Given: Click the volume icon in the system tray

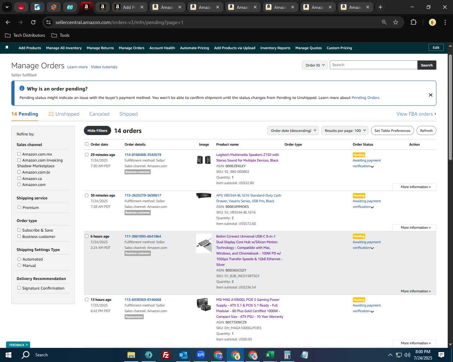Looking at the screenshot, I should 407,355.
